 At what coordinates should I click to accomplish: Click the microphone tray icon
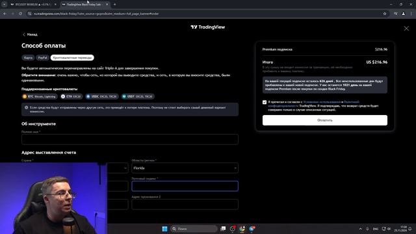click(x=367, y=229)
